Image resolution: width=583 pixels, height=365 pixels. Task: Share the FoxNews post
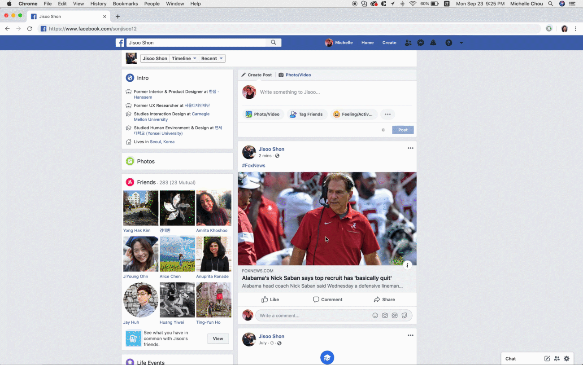384,299
